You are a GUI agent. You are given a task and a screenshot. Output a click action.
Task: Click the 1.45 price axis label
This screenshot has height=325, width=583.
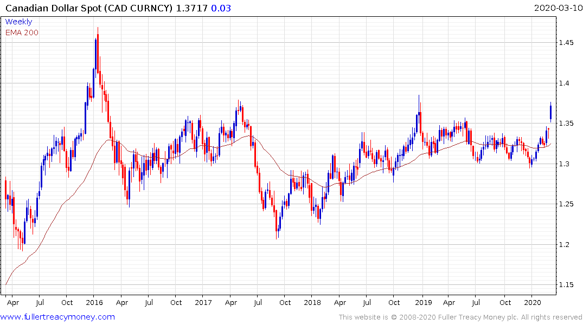point(566,43)
